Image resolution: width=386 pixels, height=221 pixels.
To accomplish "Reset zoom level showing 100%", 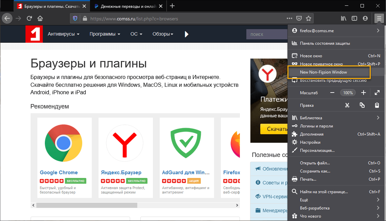I will [348, 93].
